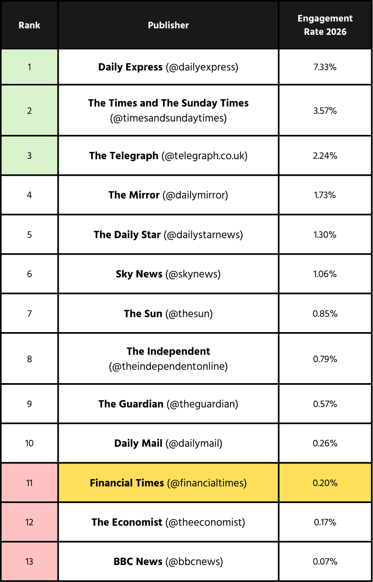
Task: Select the BBC News publisher cell
Action: (168, 561)
